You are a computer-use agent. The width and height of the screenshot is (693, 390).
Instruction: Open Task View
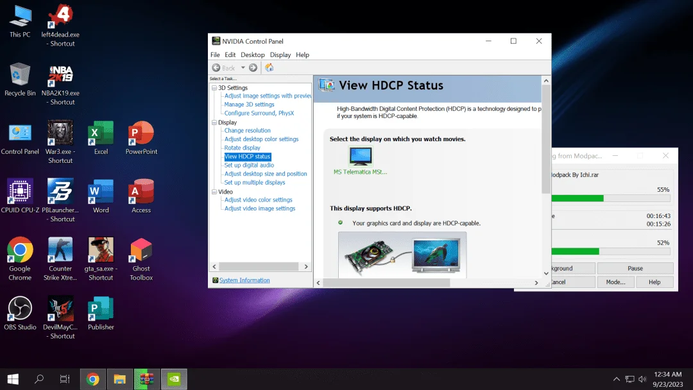pos(65,379)
